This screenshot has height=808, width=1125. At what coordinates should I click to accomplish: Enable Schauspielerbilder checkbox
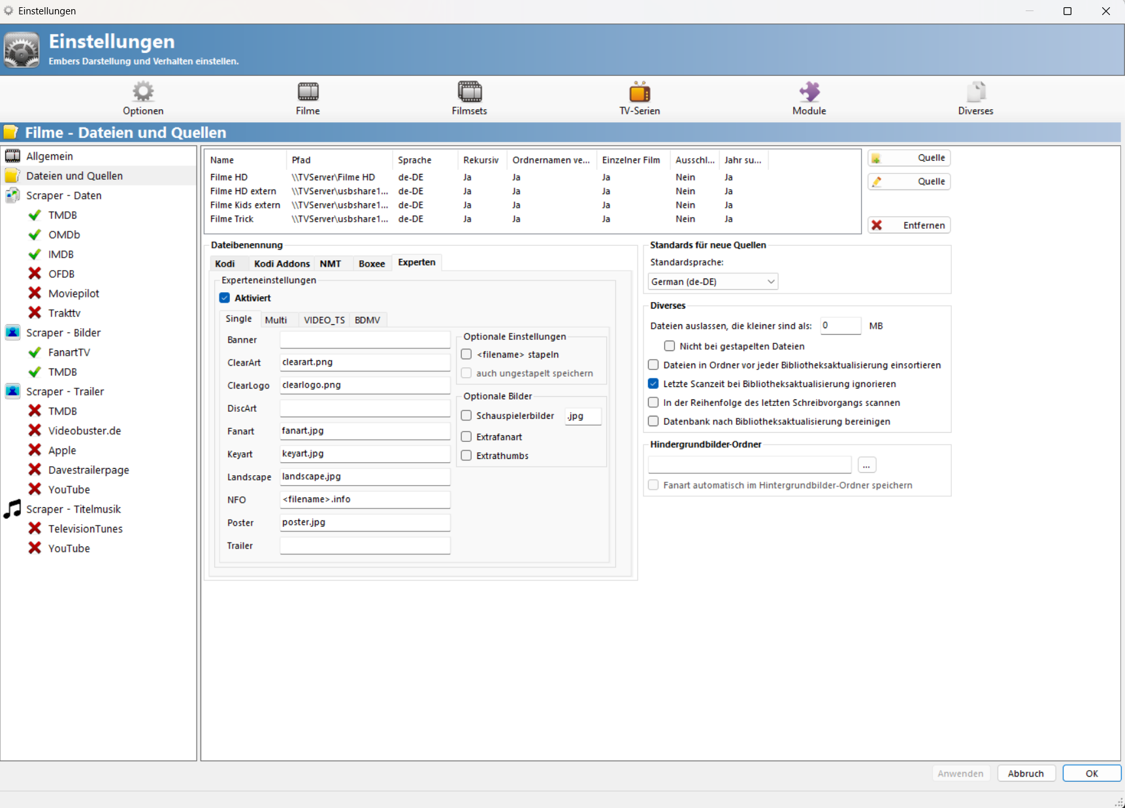pos(466,416)
